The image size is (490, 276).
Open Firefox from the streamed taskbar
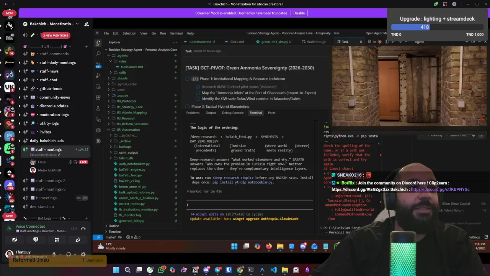(269, 246)
